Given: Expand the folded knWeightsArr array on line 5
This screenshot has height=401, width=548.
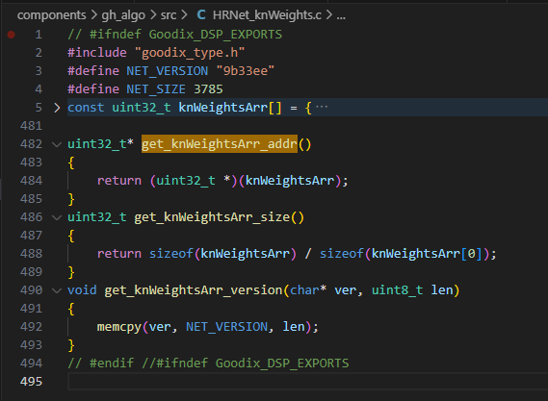Looking at the screenshot, I should [57, 108].
